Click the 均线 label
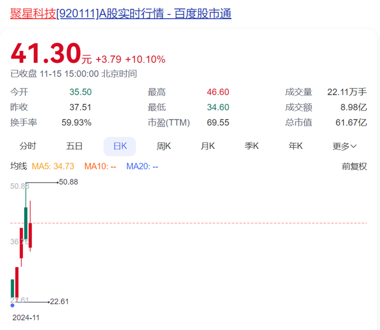Viewport: 380px width, 330px height. [18, 167]
